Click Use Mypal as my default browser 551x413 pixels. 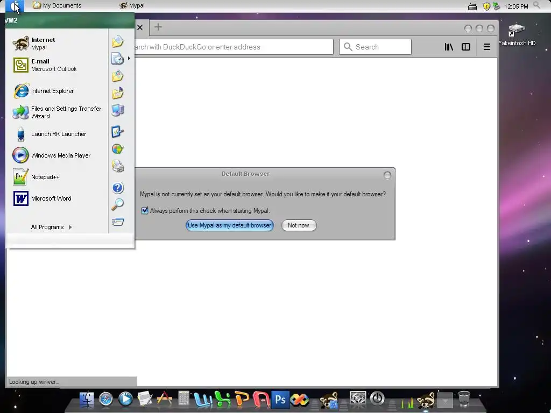click(229, 225)
